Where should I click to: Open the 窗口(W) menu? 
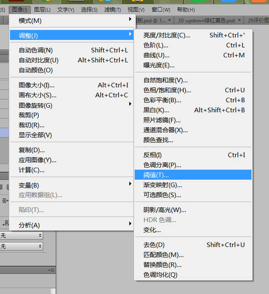[x=161, y=9]
